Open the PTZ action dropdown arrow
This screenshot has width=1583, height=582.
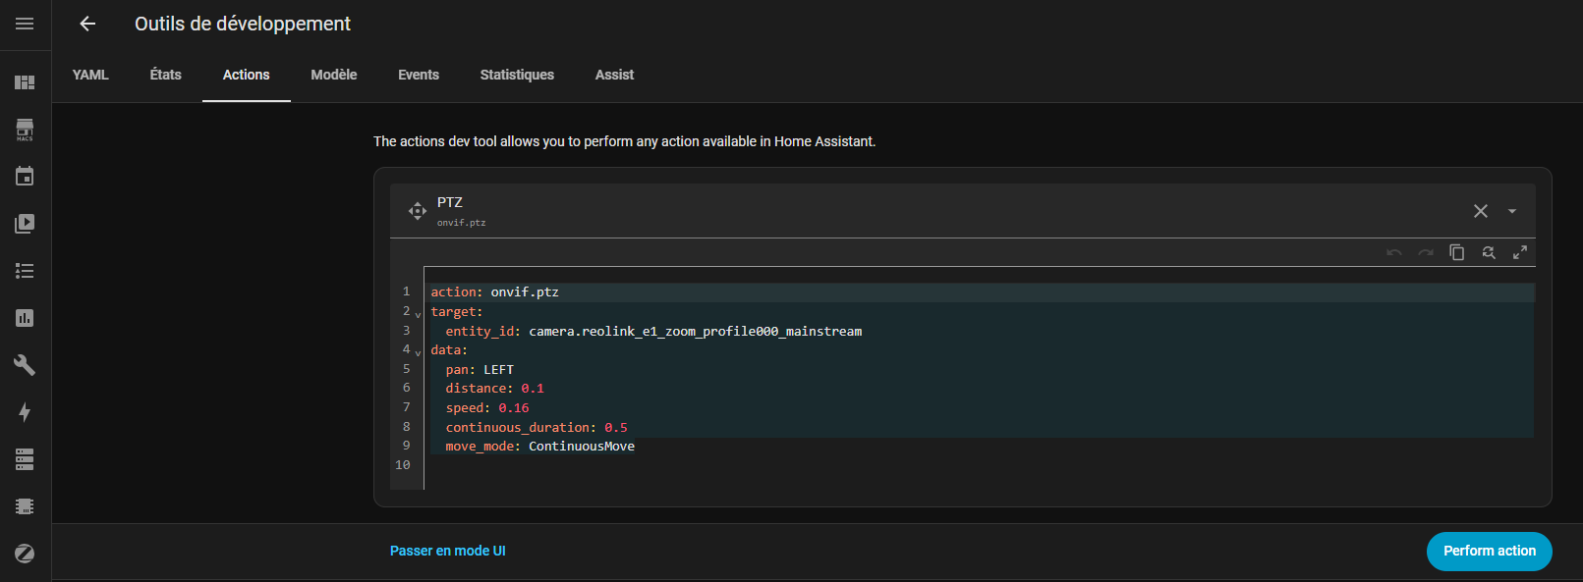[x=1512, y=211]
